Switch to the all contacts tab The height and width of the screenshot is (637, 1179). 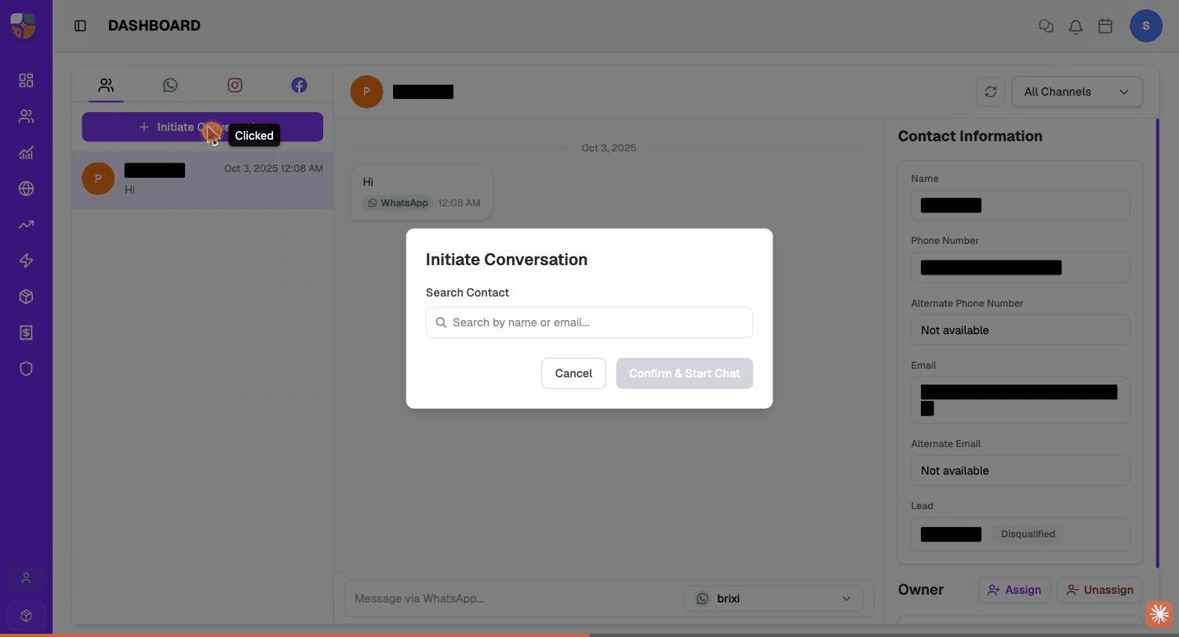[x=106, y=85]
